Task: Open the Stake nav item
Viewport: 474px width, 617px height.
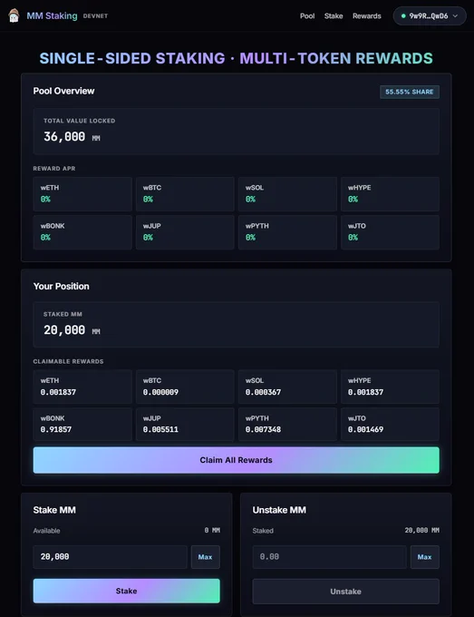Action: [334, 16]
